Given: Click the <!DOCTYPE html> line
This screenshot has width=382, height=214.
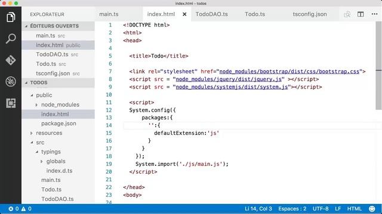Looking at the screenshot, I should [146, 25].
